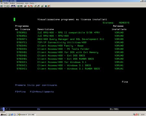
Task: Click the Send File to Host icon
Action: point(12,6)
